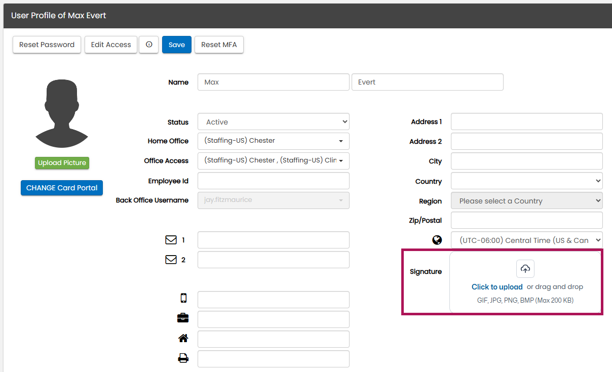Click the Address 1 input field

click(x=527, y=121)
